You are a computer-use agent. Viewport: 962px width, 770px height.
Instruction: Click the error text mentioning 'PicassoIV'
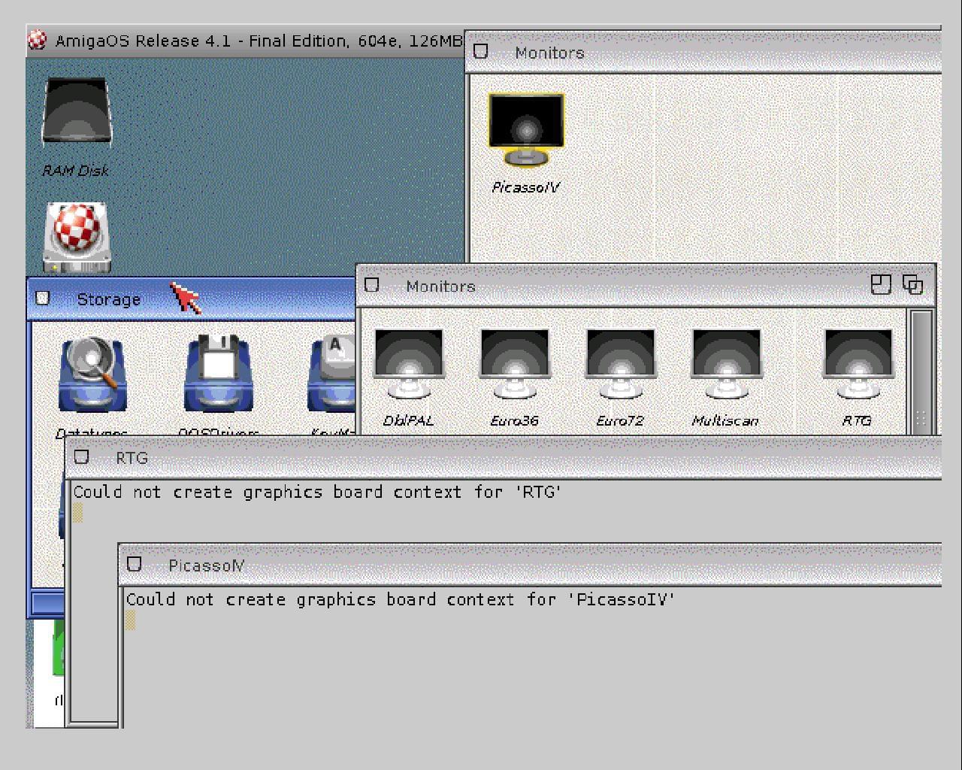pos(401,599)
